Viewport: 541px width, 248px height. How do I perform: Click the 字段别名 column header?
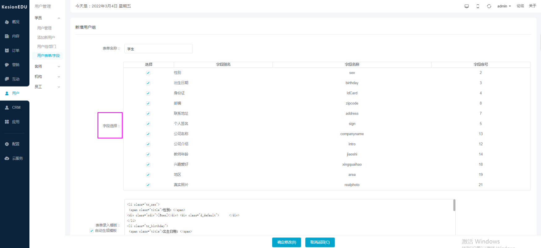click(223, 65)
